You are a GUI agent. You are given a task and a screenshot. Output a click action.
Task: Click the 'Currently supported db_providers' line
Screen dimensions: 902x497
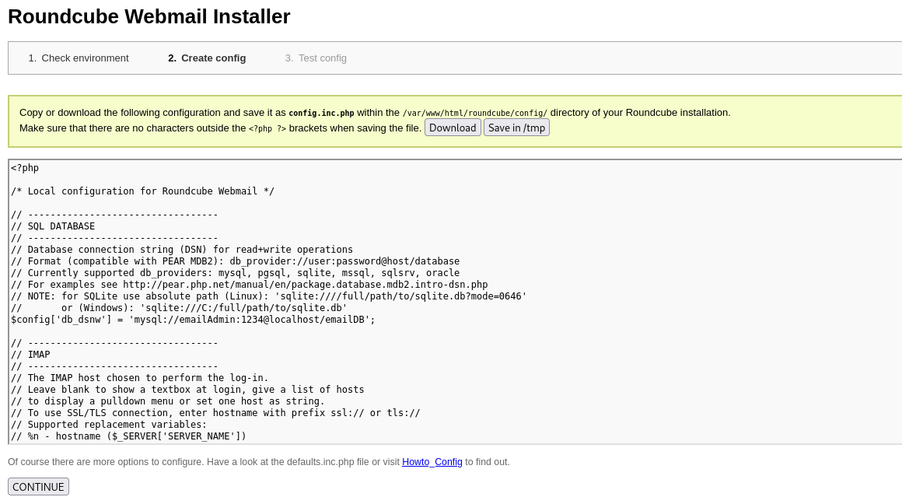coord(236,273)
